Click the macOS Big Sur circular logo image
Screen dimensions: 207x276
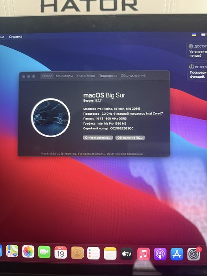[51, 117]
